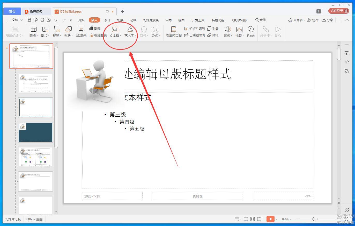Click the 第三级 bullet text
The width and height of the screenshot is (355, 226).
118,115
